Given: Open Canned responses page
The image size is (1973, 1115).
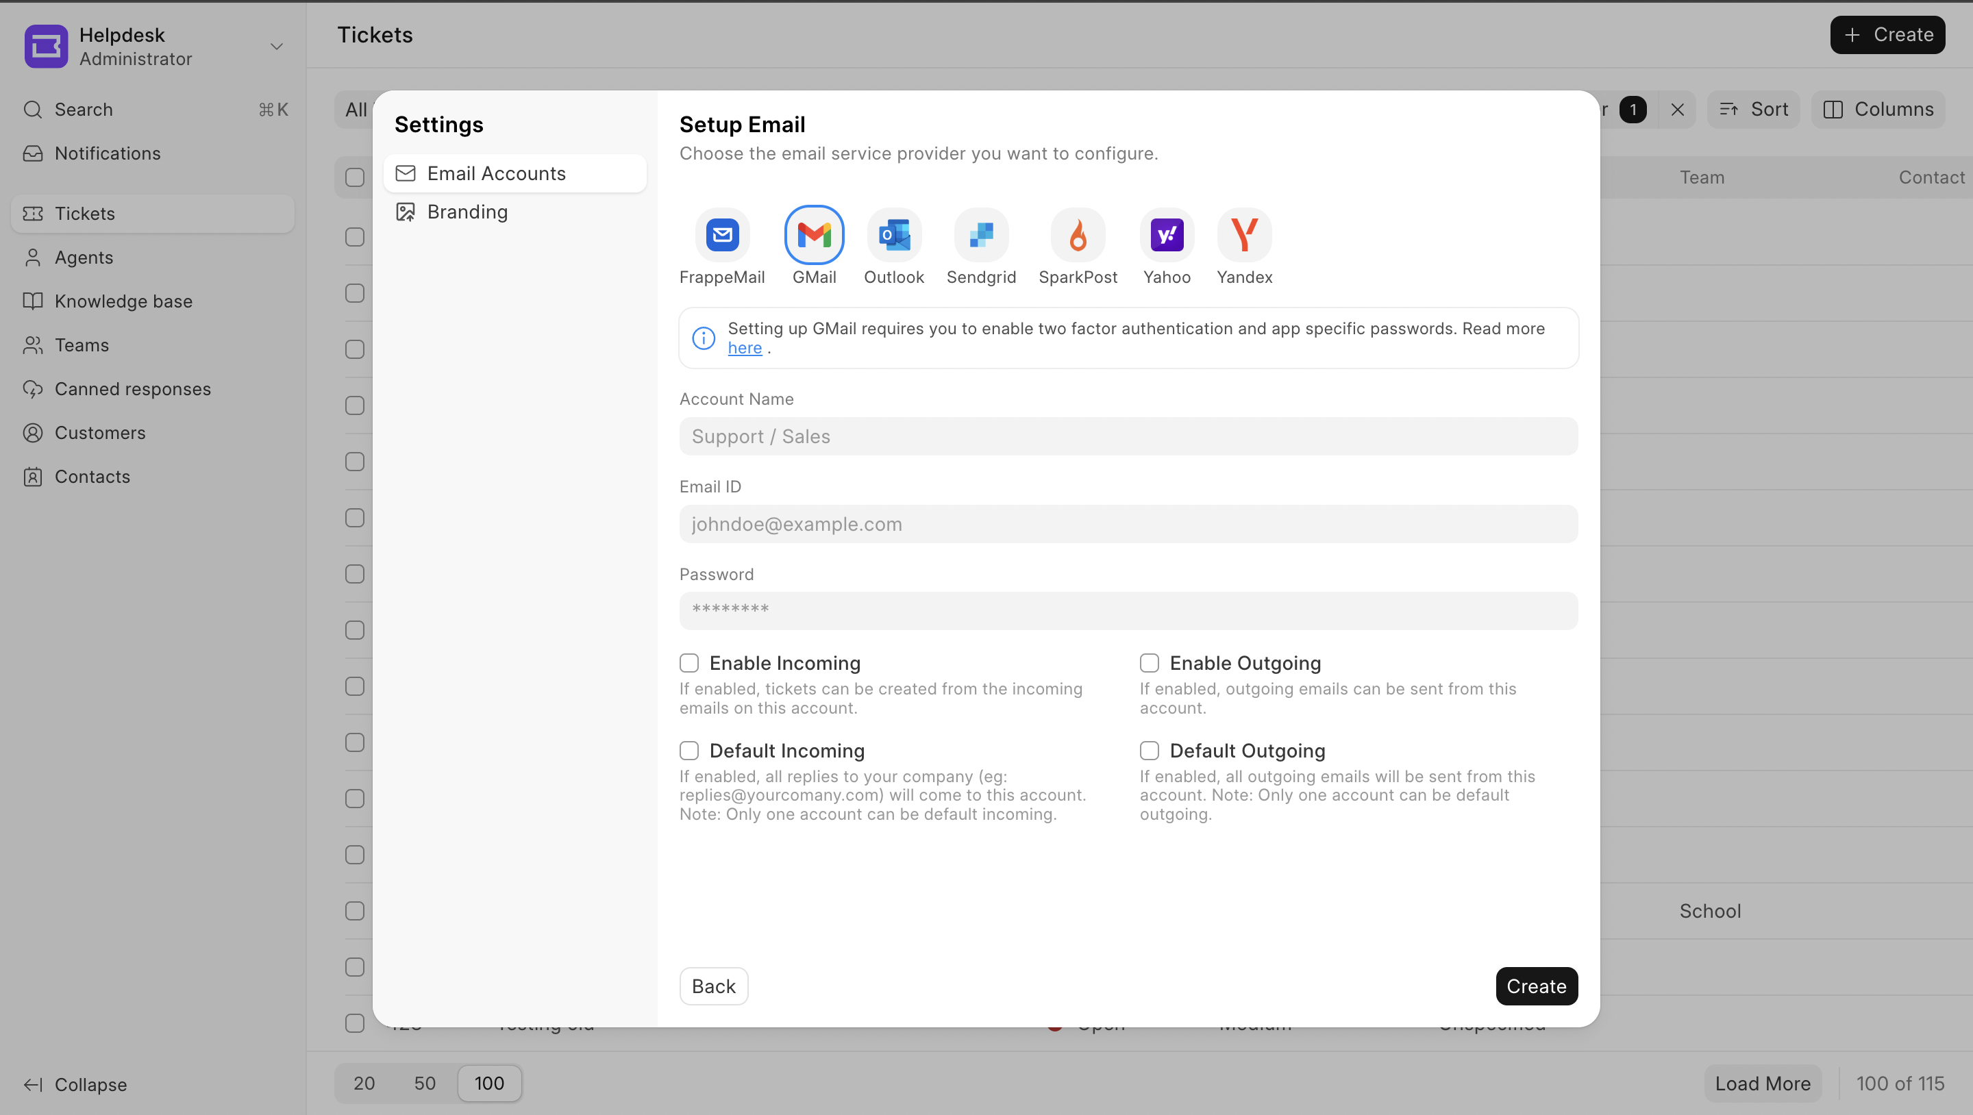Looking at the screenshot, I should 153,389.
